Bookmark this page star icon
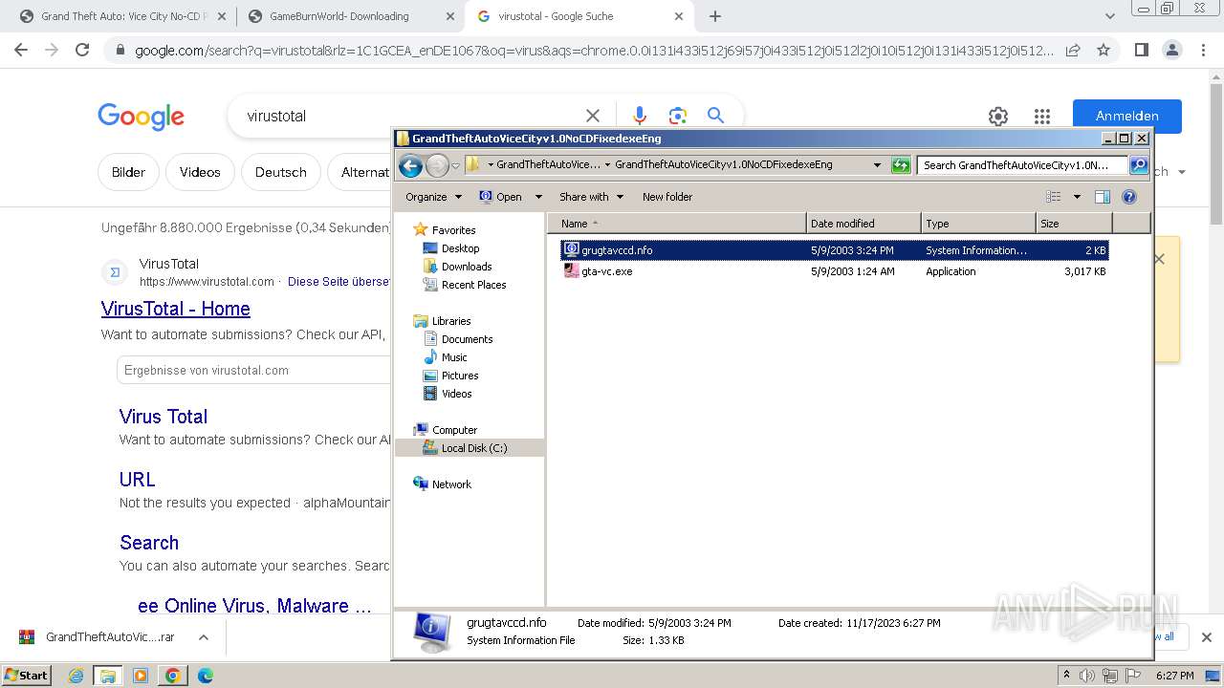1224x688 pixels. [1104, 50]
